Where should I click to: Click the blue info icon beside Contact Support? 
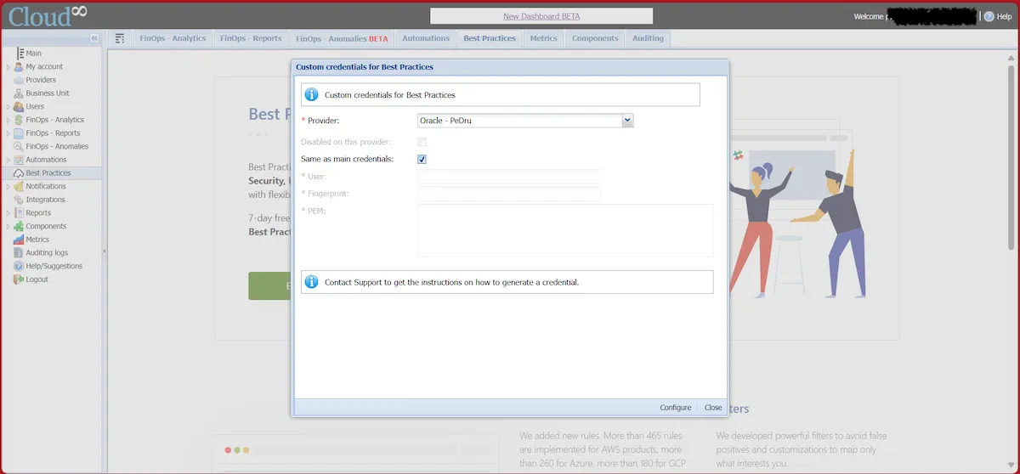tap(312, 282)
